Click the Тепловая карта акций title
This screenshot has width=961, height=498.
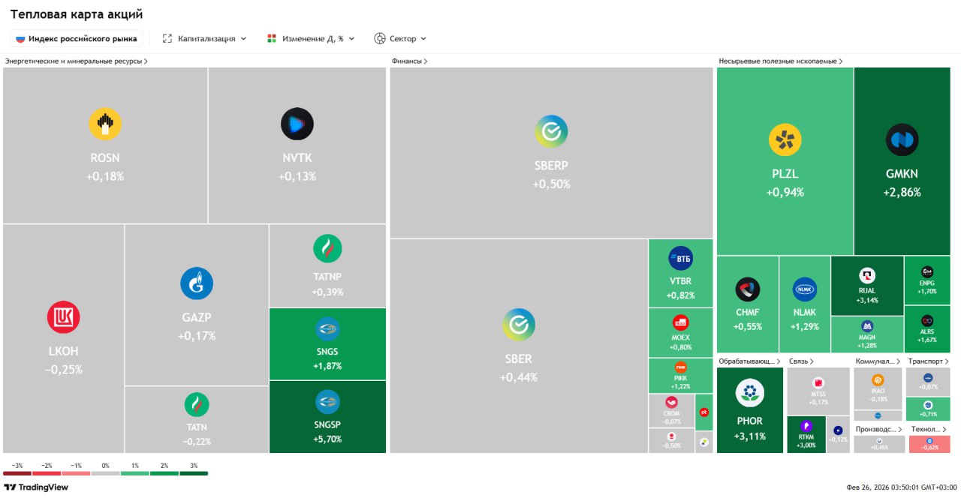[x=77, y=14]
